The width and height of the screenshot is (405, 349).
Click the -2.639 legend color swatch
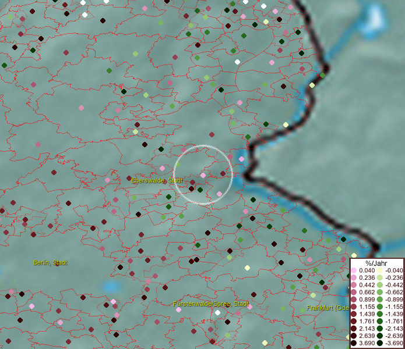[380, 336]
